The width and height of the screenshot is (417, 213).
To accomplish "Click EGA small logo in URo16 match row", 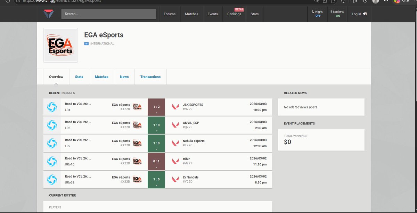I will [x=137, y=161].
